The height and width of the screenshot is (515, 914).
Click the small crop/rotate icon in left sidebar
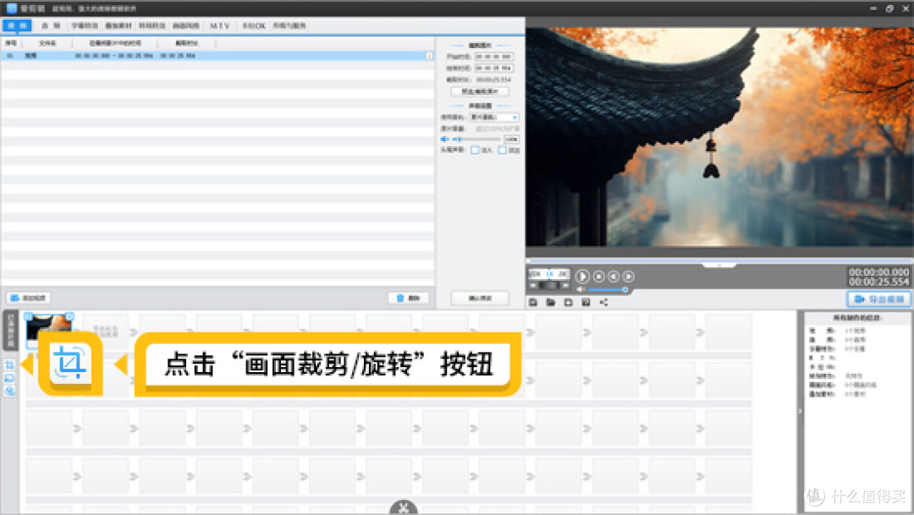(x=9, y=364)
